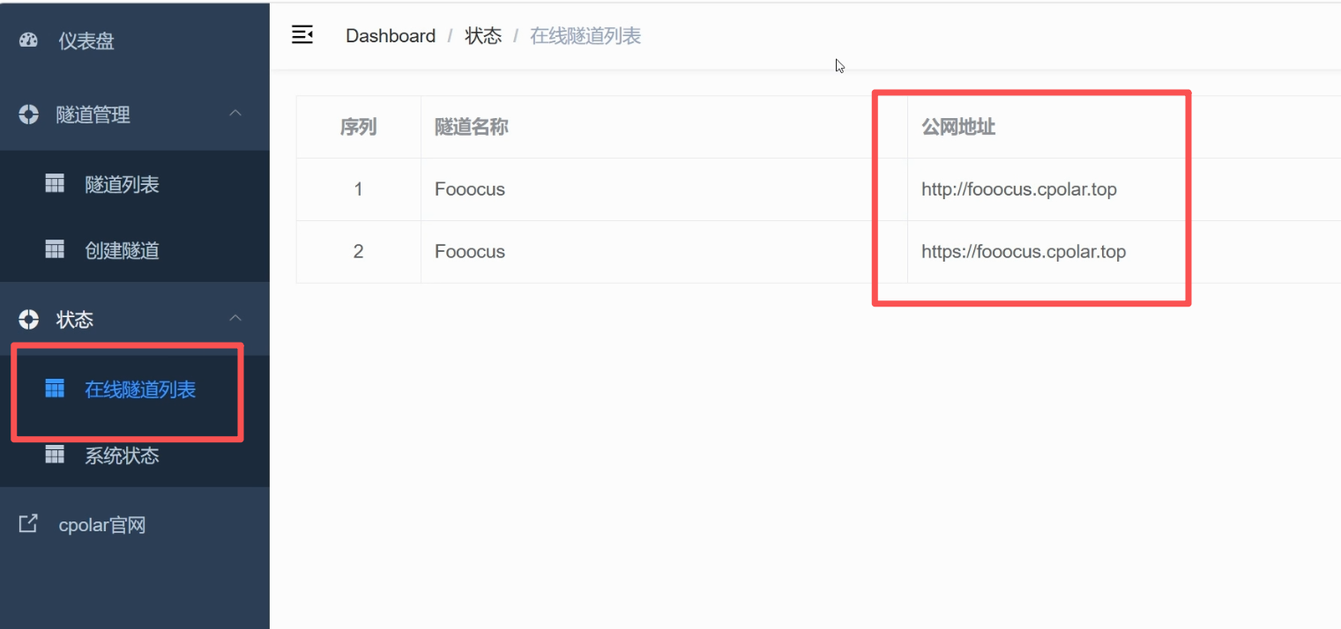Collapse the 隧道管理 menu chevron
The image size is (1341, 629).
tap(235, 114)
